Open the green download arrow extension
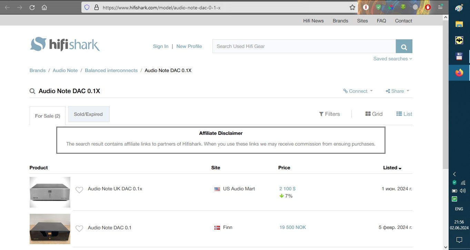This screenshot has height=250, width=470. (x=403, y=7)
